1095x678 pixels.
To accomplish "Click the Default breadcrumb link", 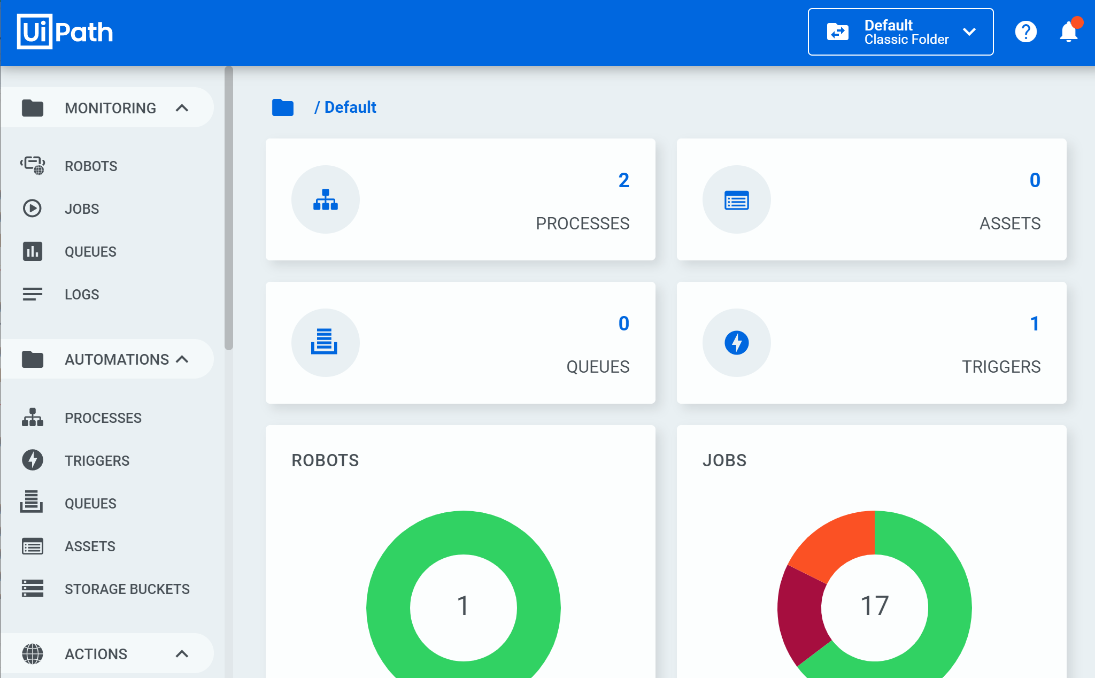I will point(350,107).
